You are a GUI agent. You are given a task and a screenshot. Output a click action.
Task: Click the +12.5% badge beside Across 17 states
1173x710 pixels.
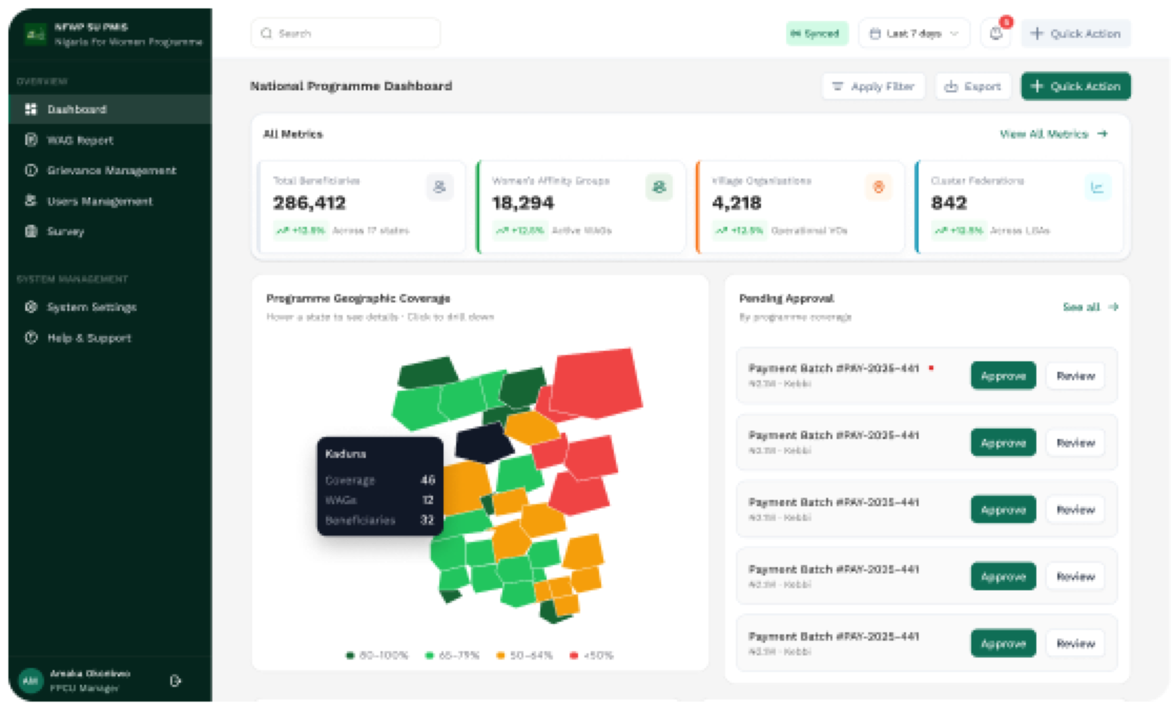pyautogui.click(x=301, y=230)
